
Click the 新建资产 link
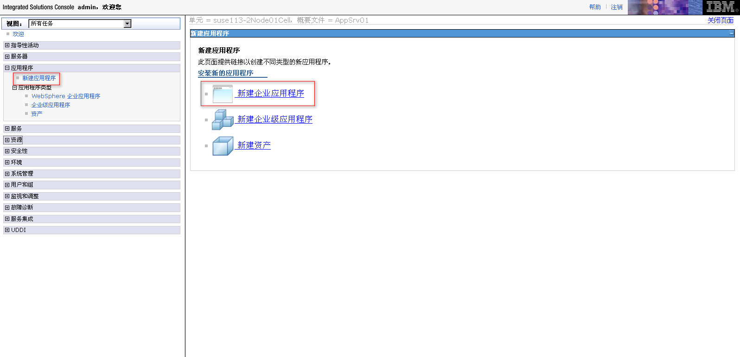(254, 145)
